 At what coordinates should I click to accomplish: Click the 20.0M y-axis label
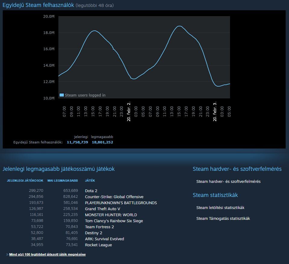point(49,16)
